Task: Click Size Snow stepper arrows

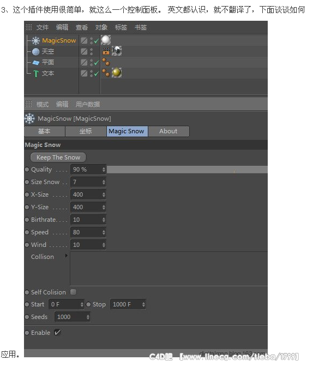Action: [104, 182]
